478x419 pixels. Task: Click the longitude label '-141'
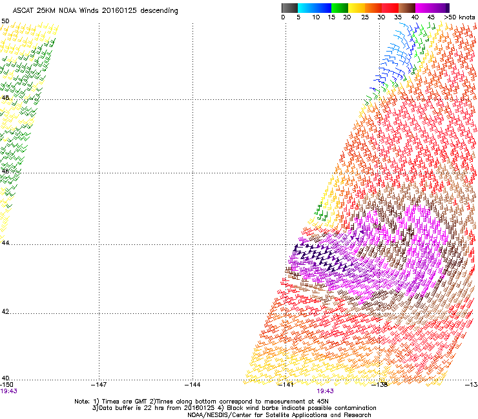click(286, 385)
